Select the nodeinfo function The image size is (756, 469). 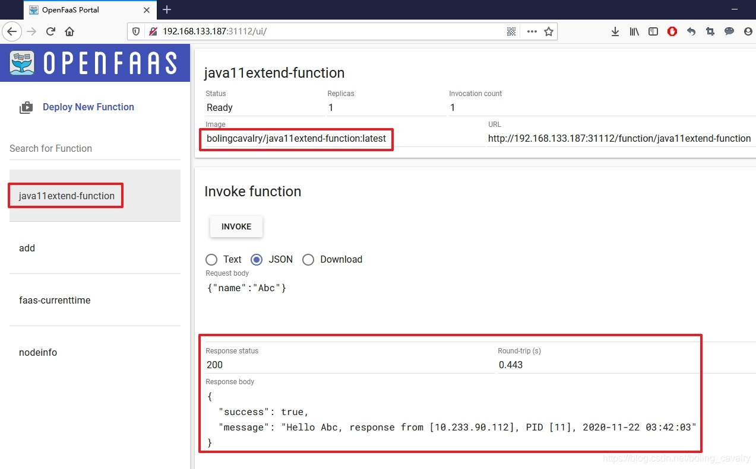point(95,352)
